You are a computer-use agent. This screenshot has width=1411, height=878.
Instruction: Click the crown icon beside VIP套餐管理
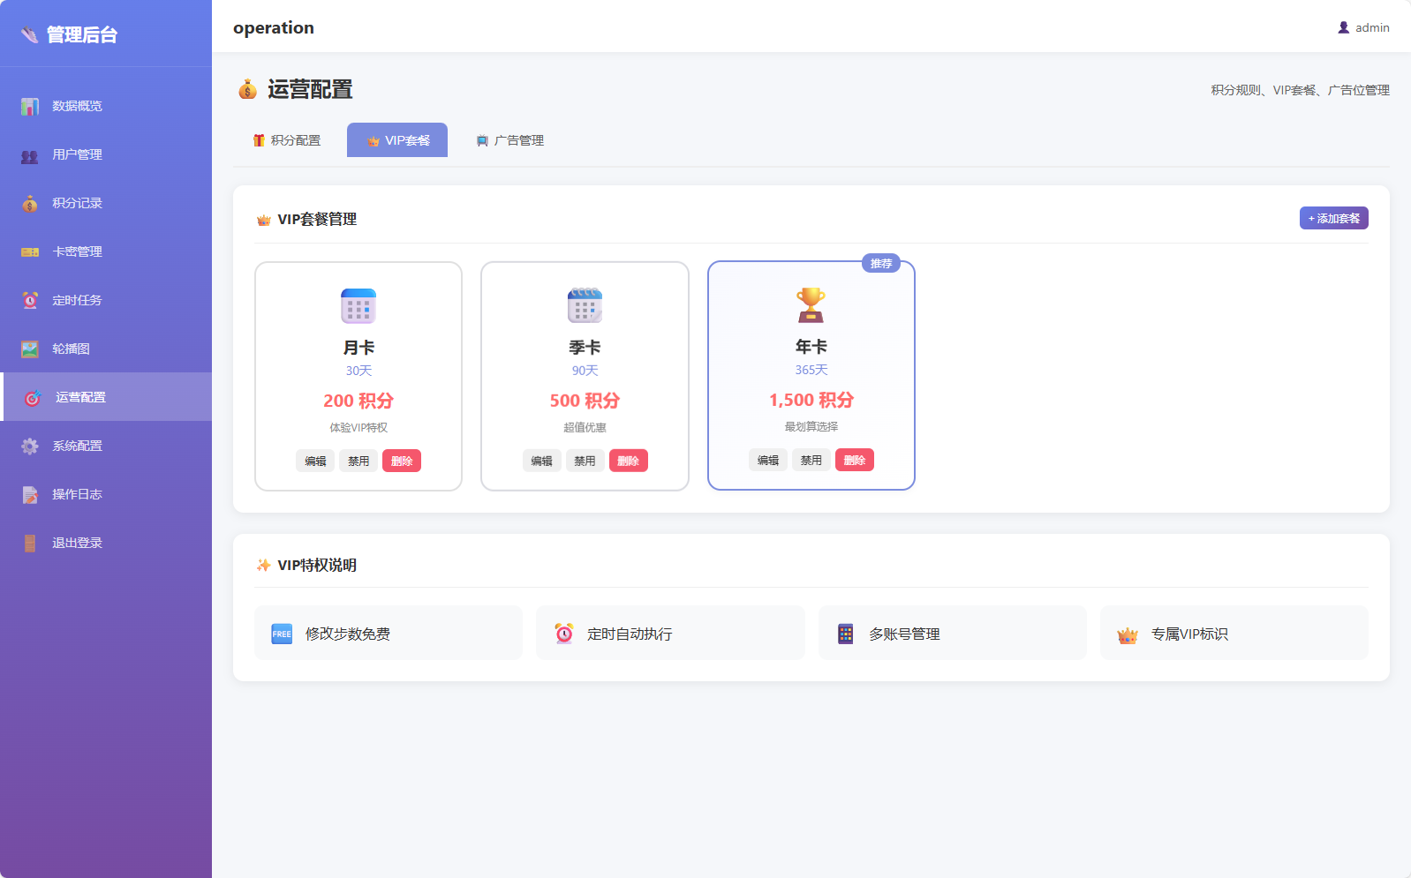(263, 220)
